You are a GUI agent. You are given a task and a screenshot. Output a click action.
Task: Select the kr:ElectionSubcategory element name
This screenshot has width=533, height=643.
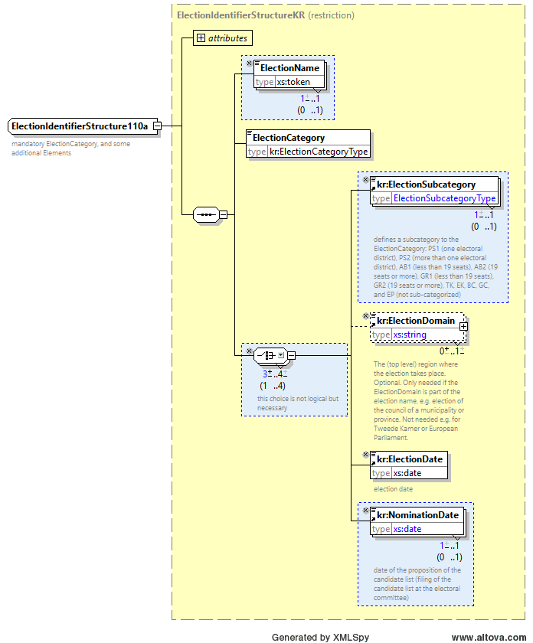(427, 184)
